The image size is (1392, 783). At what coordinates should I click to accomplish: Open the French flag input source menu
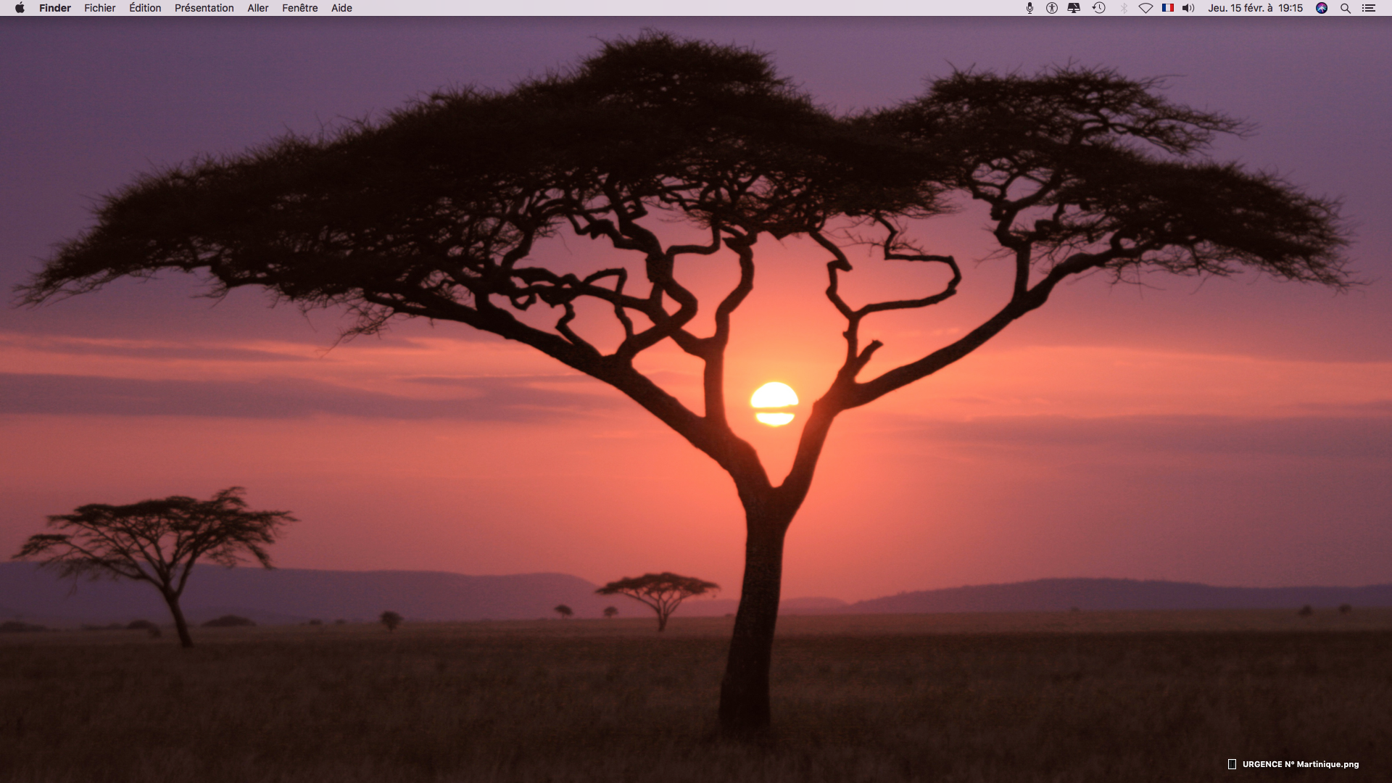click(x=1167, y=8)
